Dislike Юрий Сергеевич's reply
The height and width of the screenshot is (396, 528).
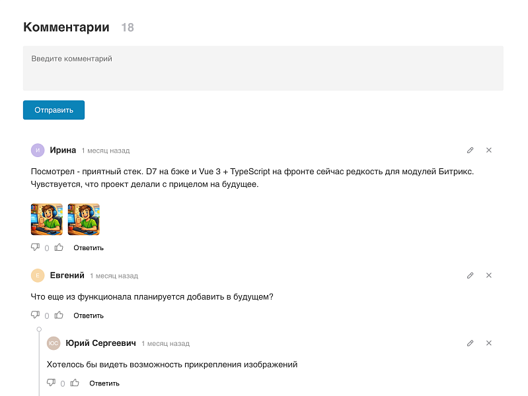[52, 383]
